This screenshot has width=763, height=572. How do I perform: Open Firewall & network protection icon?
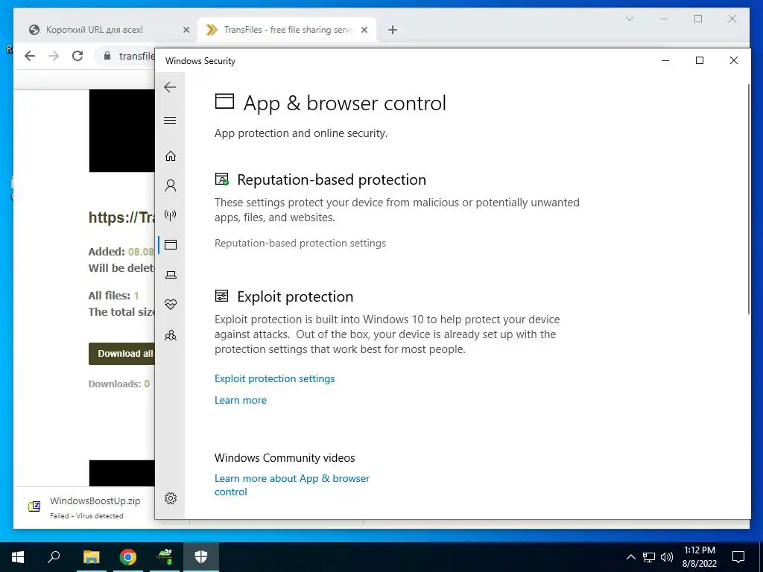click(x=171, y=215)
